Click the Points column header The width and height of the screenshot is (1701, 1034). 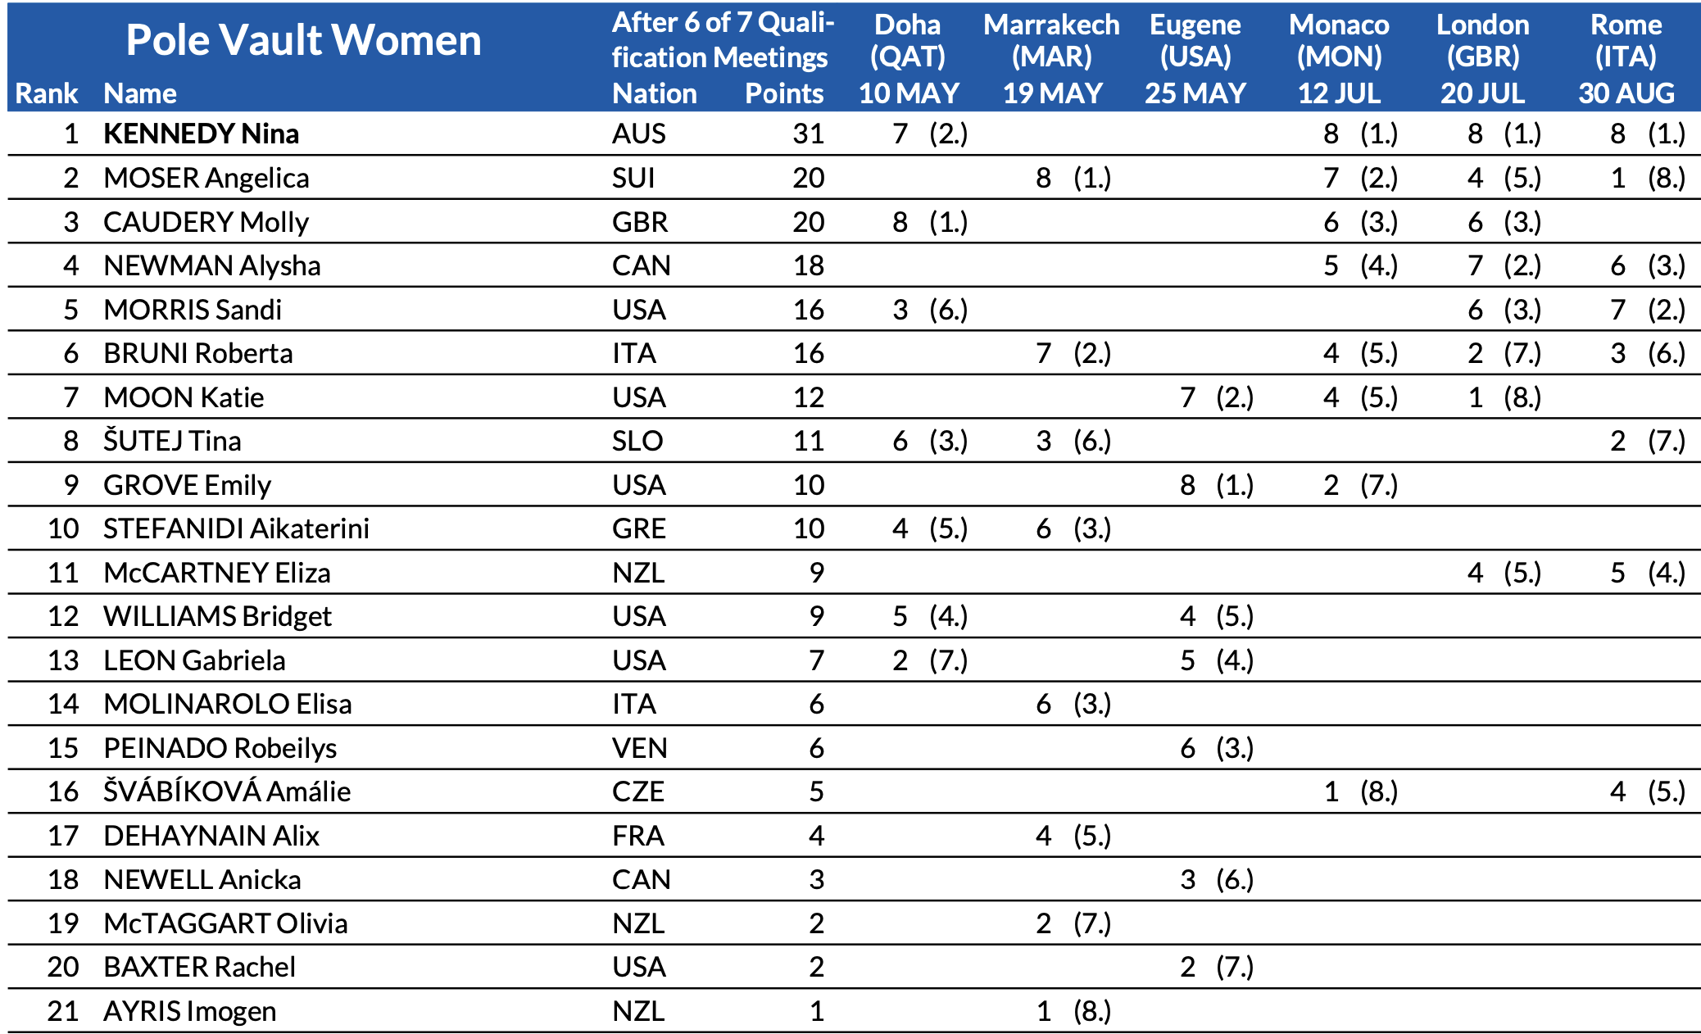[783, 93]
